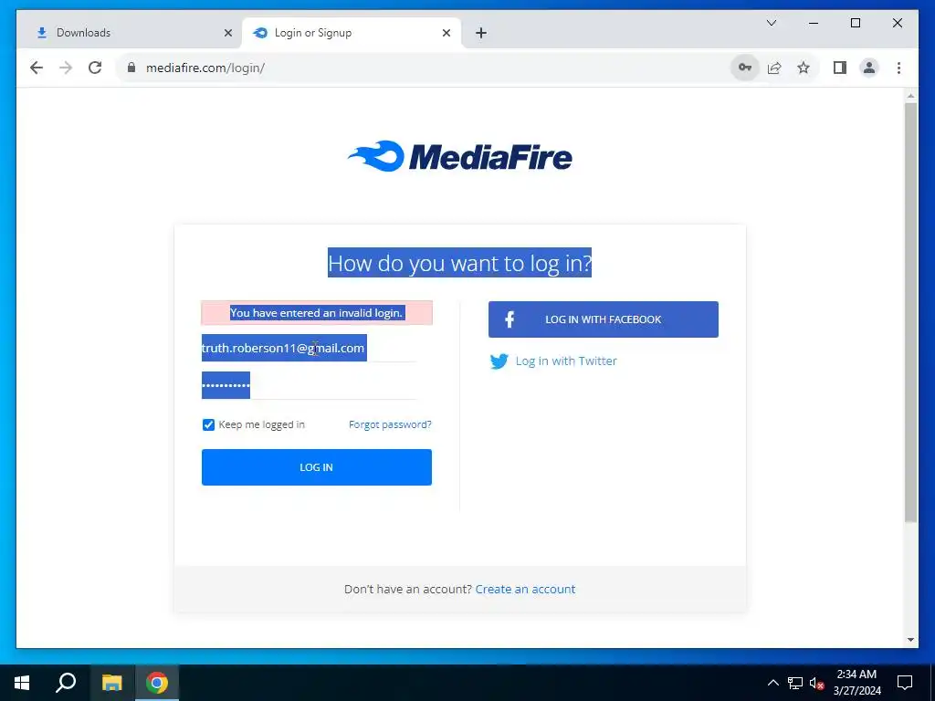This screenshot has height=701, width=935.
Task: Click the scrollbar down arrow
Action: pos(910,640)
